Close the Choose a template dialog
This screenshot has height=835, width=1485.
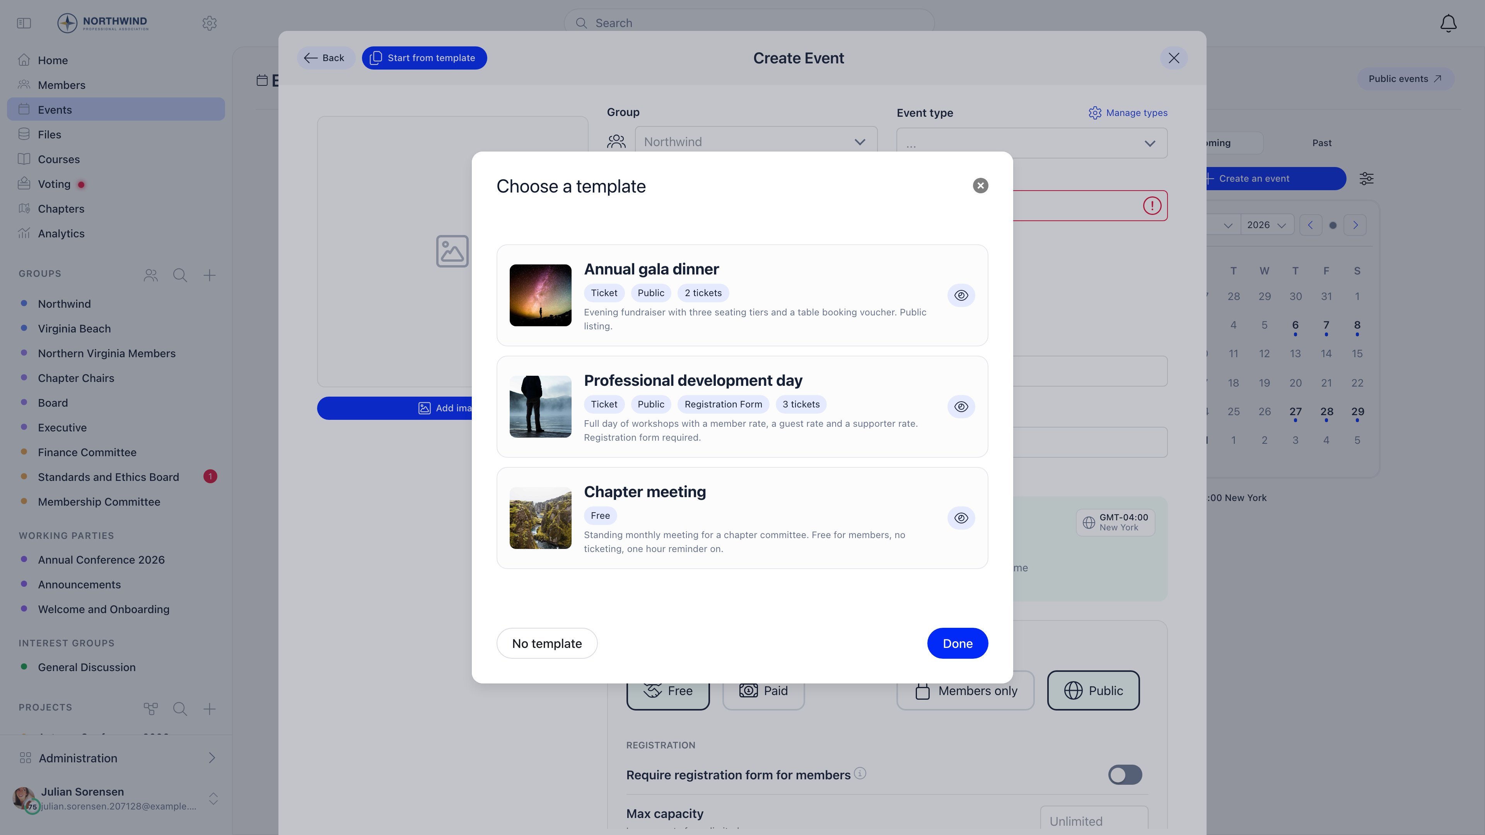tap(980, 186)
